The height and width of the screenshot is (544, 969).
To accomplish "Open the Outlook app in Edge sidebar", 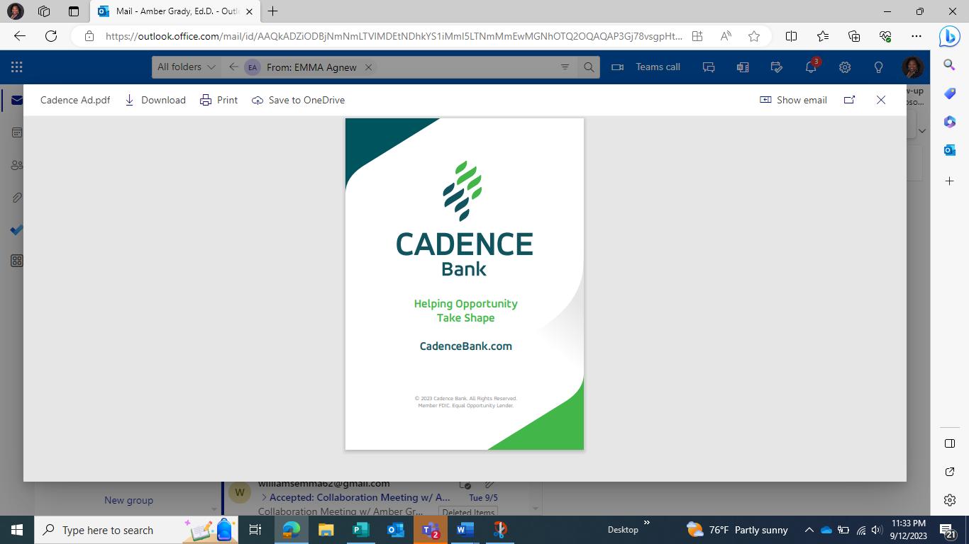I will (949, 150).
